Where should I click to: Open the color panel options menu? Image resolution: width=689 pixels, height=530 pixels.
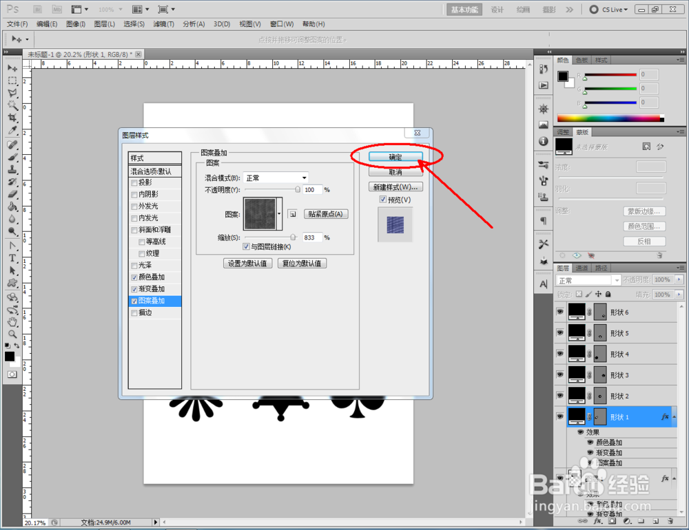click(x=680, y=60)
